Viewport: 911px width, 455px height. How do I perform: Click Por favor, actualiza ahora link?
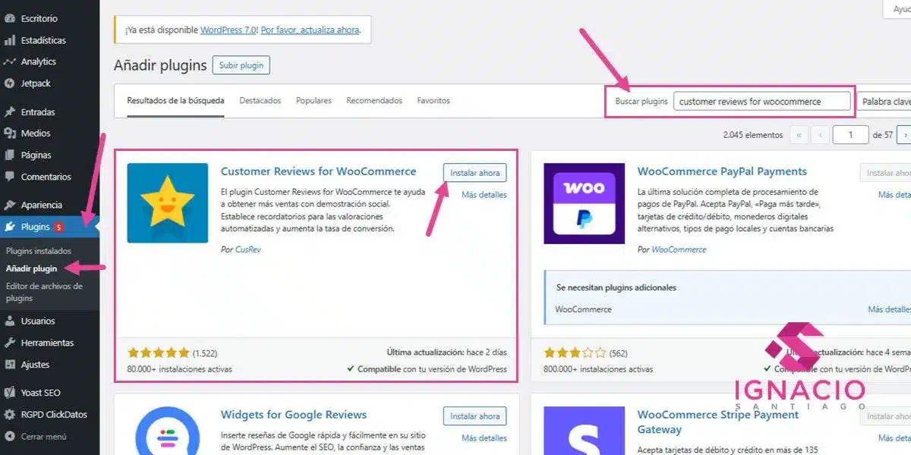tap(310, 30)
